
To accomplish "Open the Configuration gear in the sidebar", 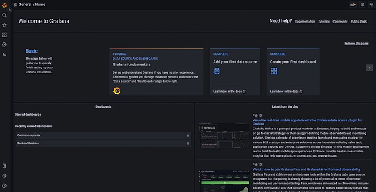I will (x=4, y=176).
